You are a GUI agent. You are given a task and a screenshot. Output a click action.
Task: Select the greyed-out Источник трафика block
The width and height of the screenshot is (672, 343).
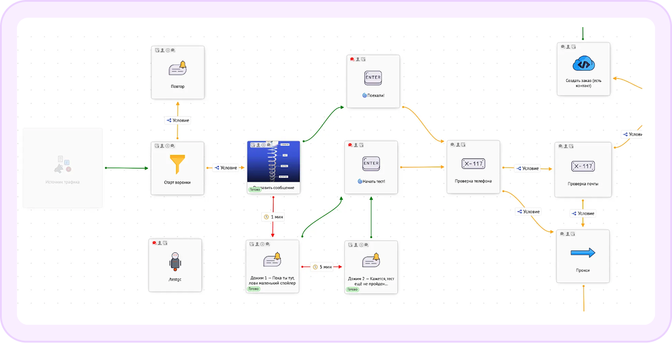click(x=62, y=168)
